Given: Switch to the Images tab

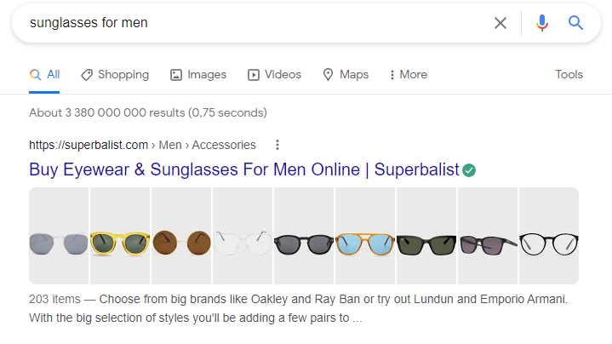Looking at the screenshot, I should tap(198, 75).
